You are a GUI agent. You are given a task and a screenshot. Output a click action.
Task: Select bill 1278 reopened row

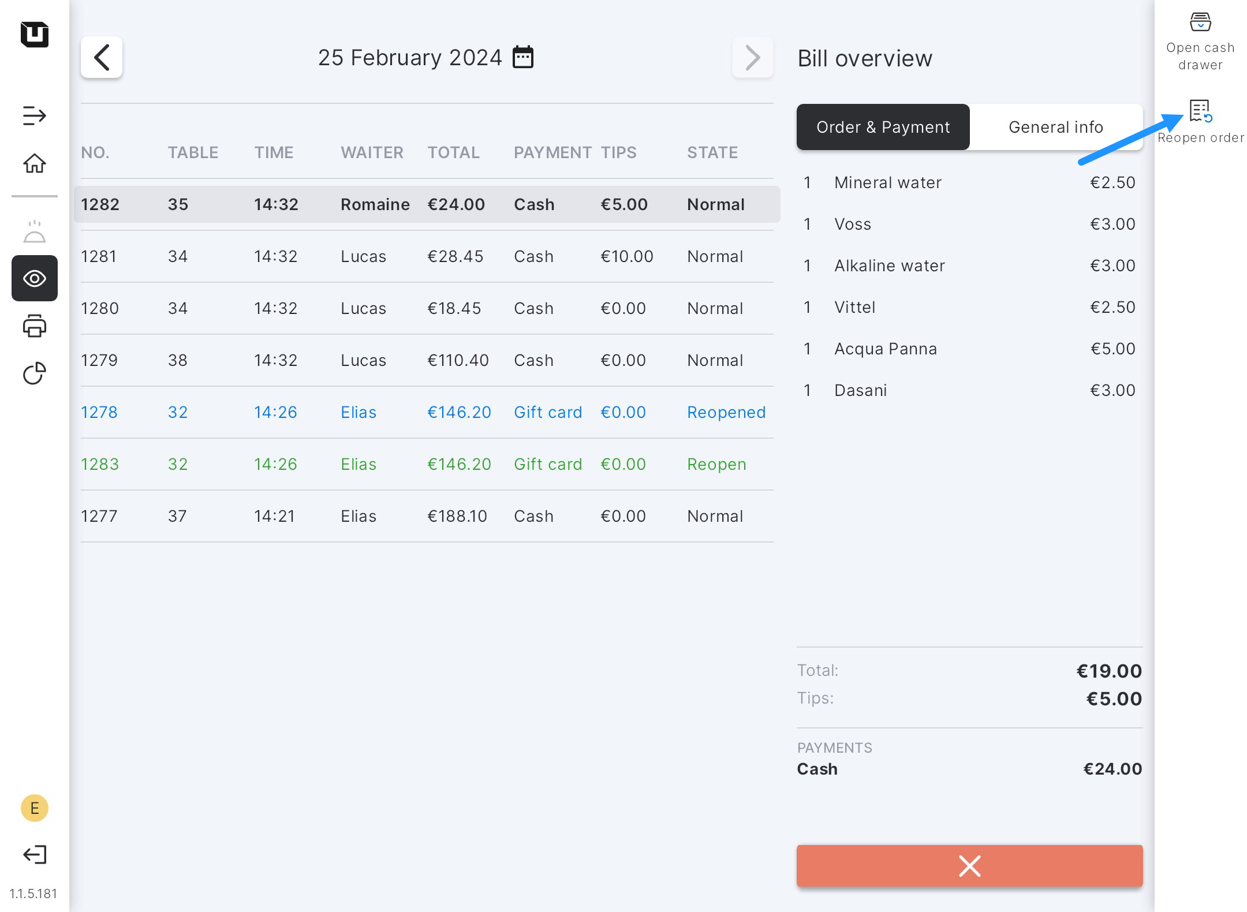pos(427,412)
